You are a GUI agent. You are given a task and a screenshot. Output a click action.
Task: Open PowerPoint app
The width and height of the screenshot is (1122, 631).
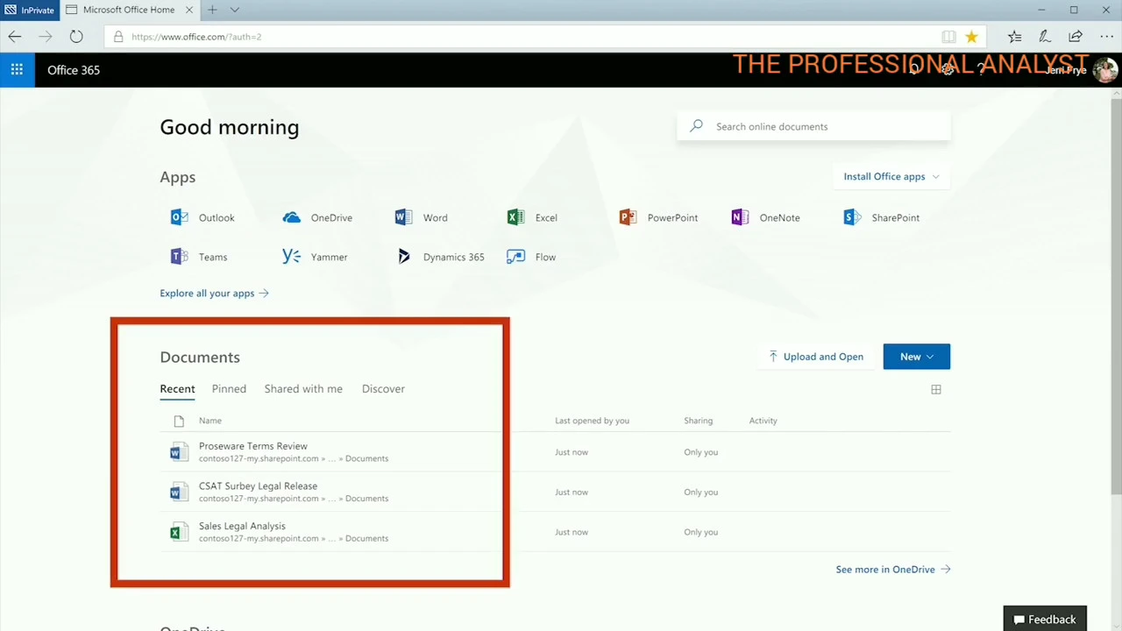(x=658, y=217)
